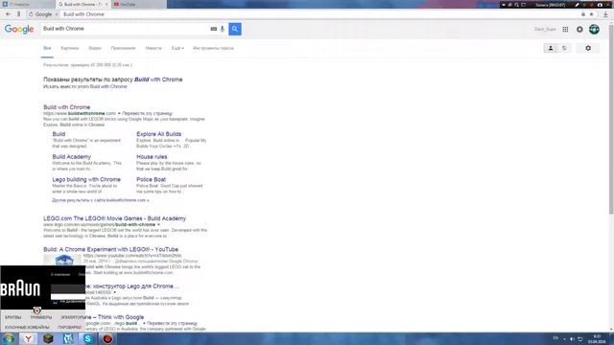This screenshot has width=614, height=345.
Task: Go back with the browser back arrow
Action: pyautogui.click(x=8, y=14)
